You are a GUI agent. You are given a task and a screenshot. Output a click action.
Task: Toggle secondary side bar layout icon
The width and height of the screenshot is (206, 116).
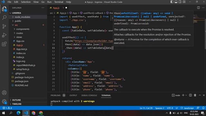(x=180, y=2)
